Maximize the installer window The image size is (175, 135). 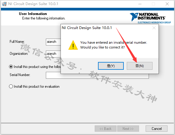[x=153, y=4]
